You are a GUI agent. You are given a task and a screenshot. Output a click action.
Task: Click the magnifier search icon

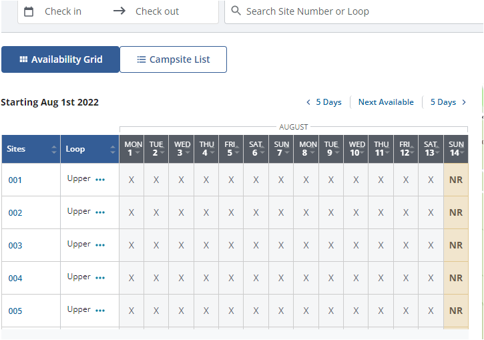236,11
